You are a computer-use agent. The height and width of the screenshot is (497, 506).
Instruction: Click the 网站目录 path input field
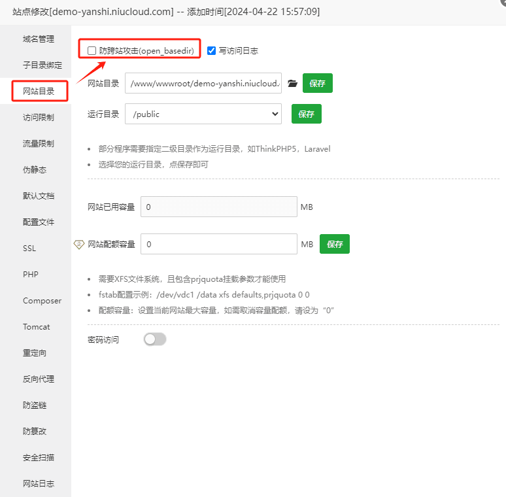coord(203,84)
